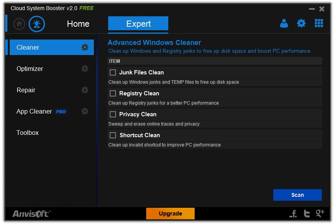Click "Sweep and erase online traces" description
335x224 pixels.
(x=154, y=124)
